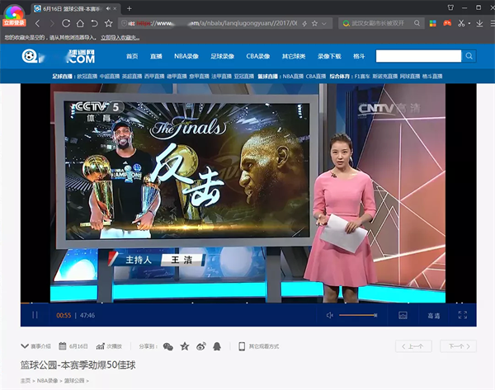
Task: Enter fullscreen video mode
Action: [463, 315]
